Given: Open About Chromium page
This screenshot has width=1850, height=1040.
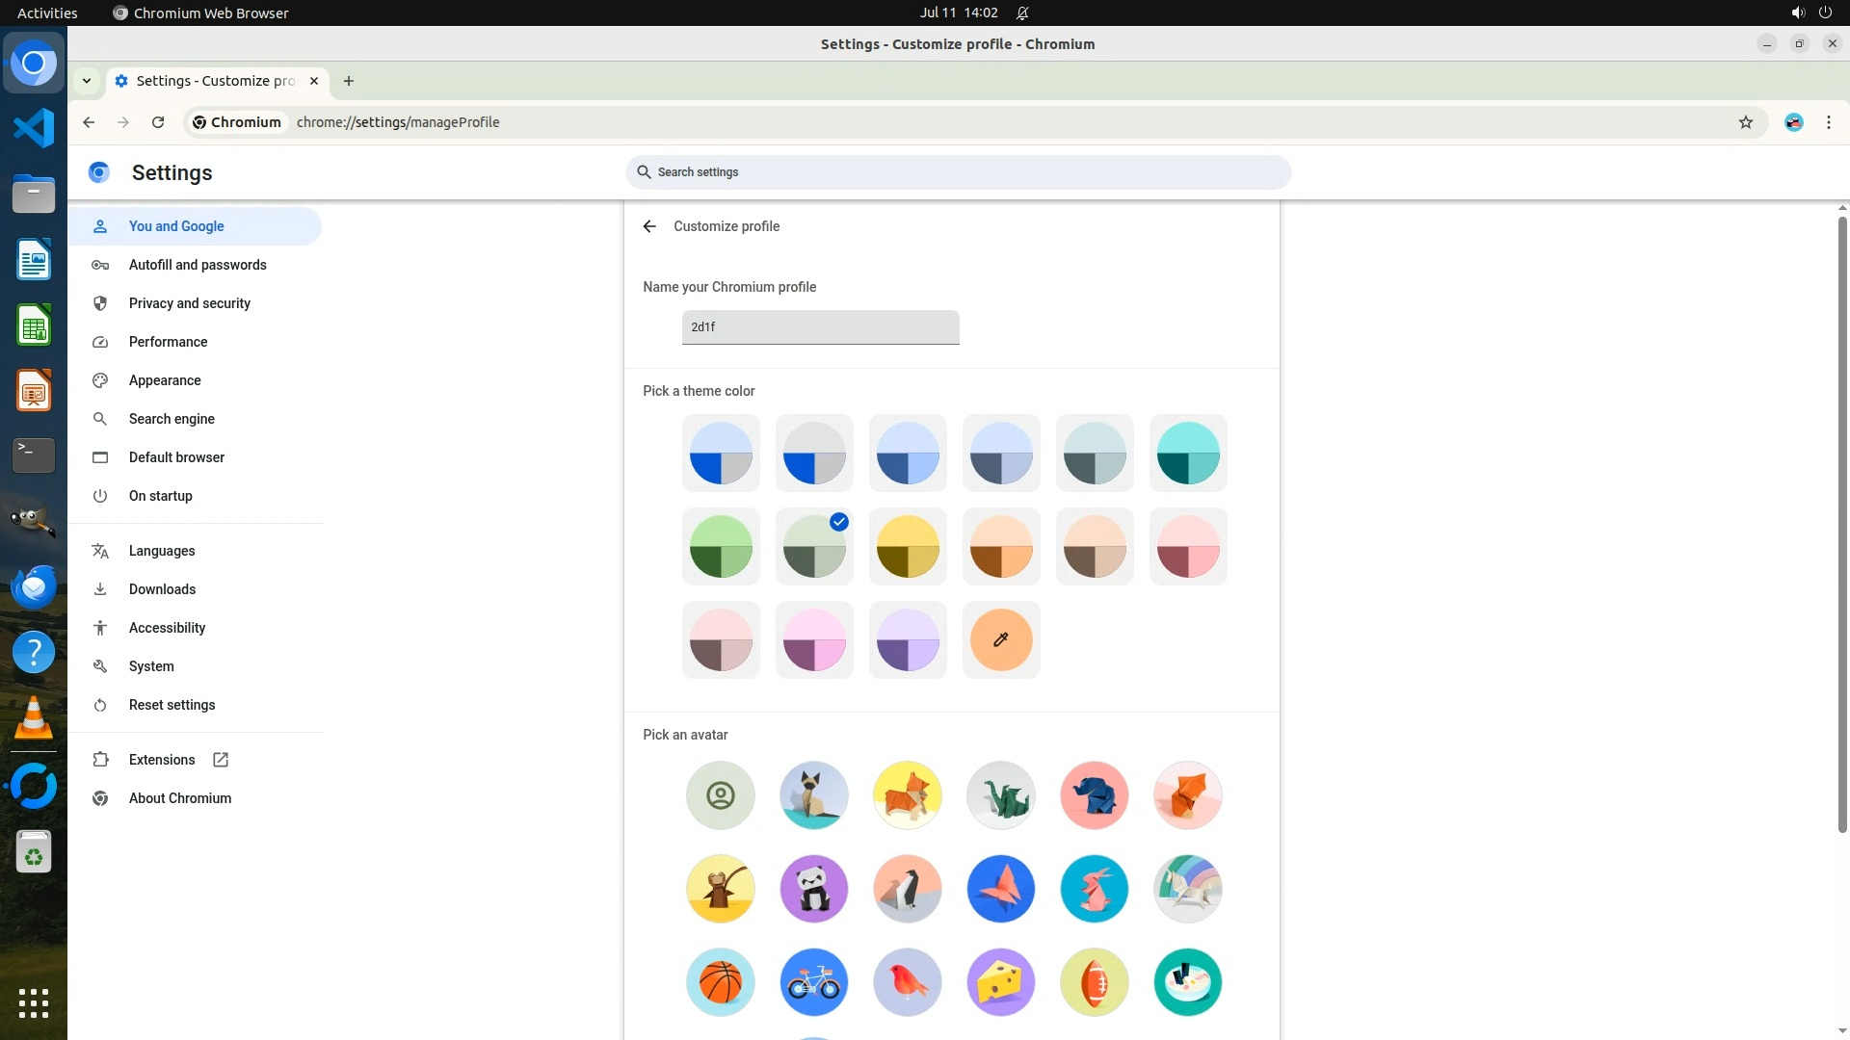Looking at the screenshot, I should click(x=179, y=798).
